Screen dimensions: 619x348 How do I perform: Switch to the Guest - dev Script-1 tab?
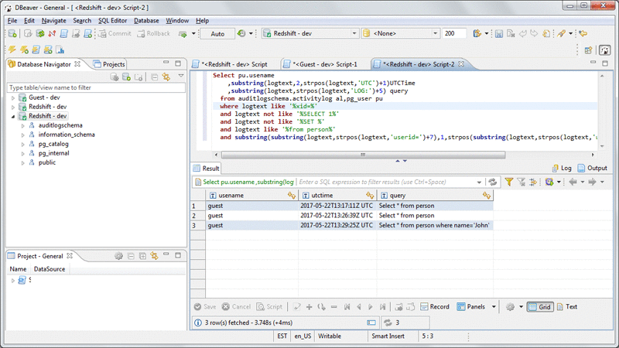(320, 64)
